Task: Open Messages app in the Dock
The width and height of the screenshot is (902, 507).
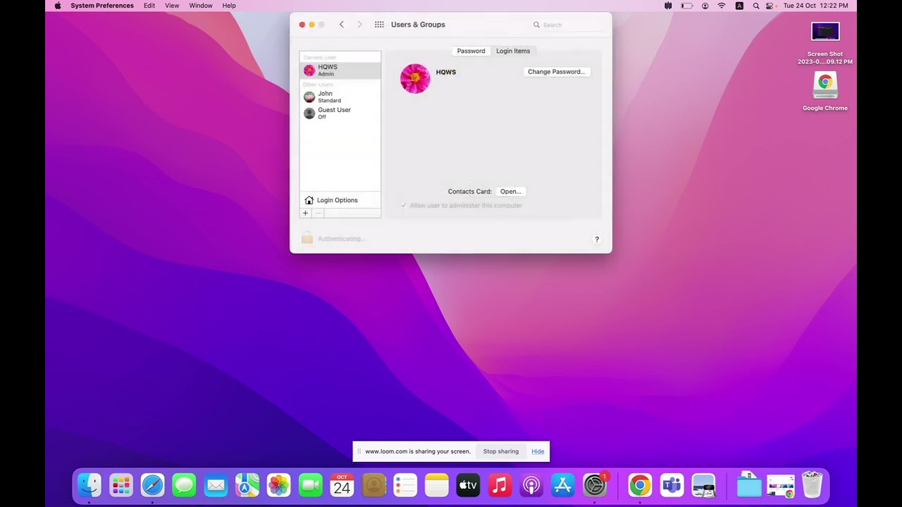Action: point(184,485)
